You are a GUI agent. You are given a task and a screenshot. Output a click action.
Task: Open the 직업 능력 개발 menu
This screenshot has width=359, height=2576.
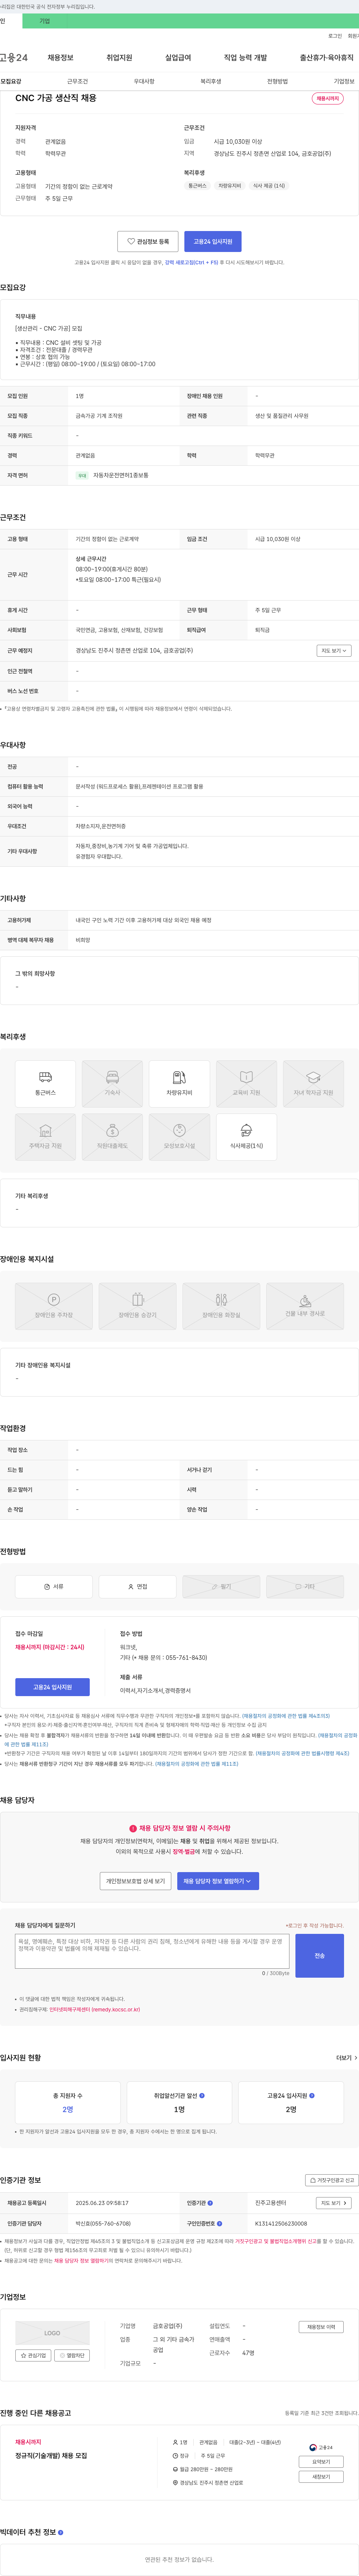pos(245,58)
